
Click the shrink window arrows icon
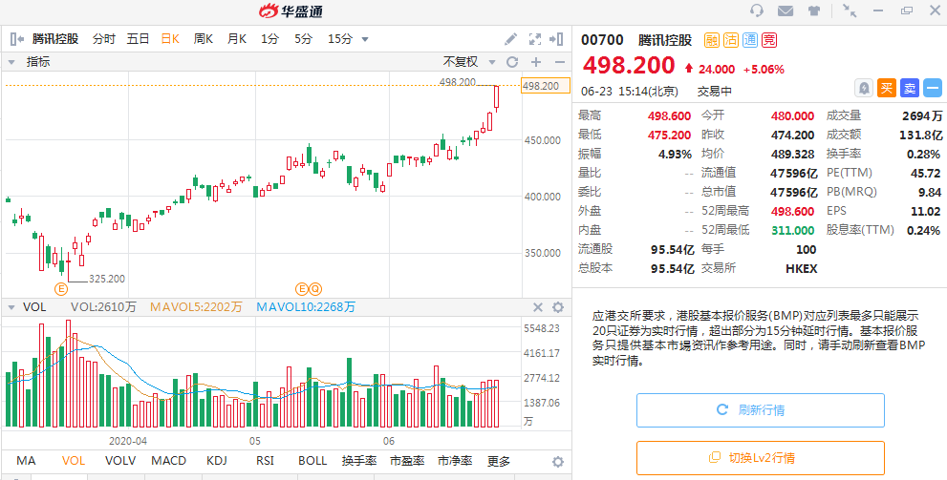(850, 10)
